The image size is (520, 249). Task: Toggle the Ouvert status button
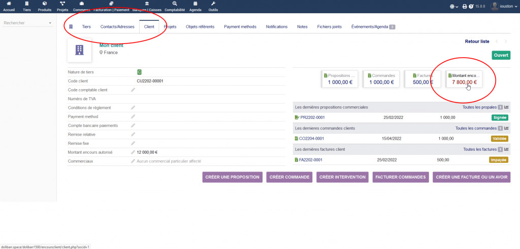tap(501, 55)
